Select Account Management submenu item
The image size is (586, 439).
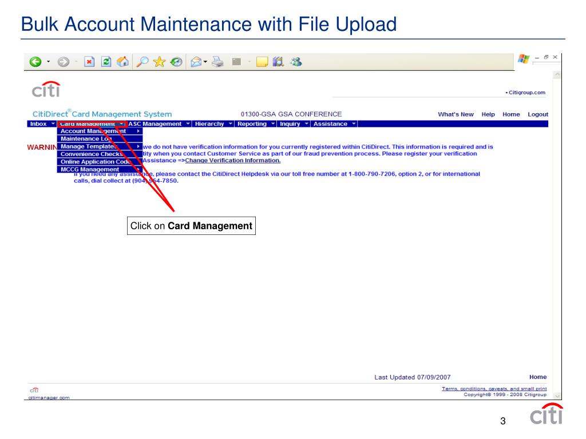(x=100, y=131)
